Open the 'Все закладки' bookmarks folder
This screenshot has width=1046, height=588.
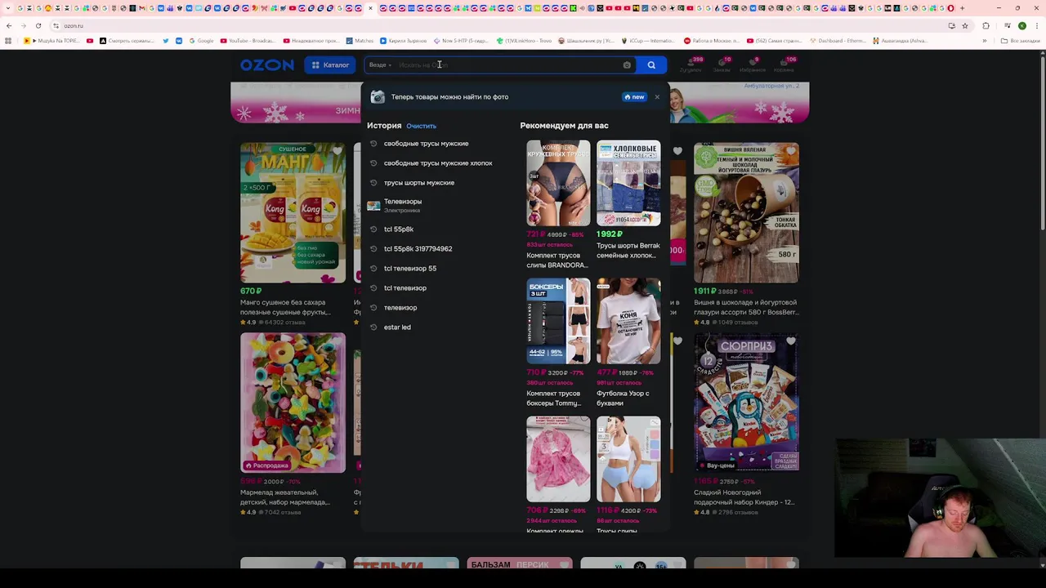[1021, 41]
